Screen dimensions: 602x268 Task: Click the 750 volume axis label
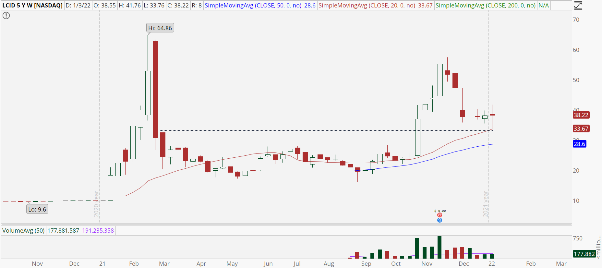click(578, 238)
